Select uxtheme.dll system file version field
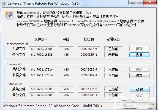Screen dimensions: 158x110 pos(42,89)
